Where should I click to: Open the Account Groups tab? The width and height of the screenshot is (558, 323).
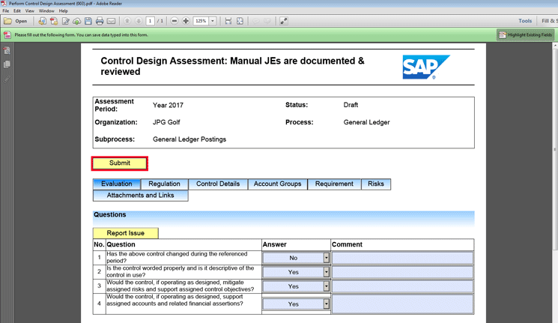coord(278,184)
